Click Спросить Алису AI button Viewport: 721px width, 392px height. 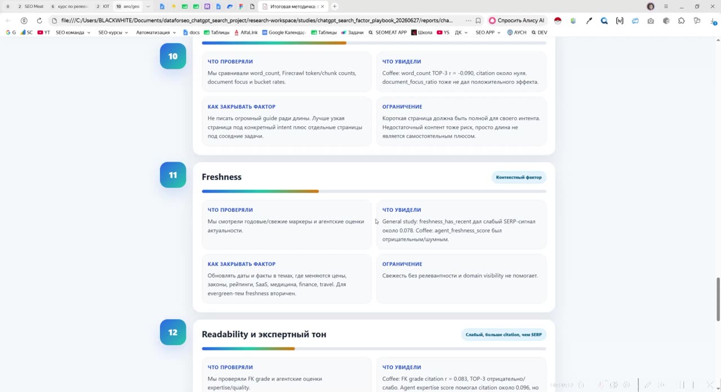pyautogui.click(x=516, y=20)
